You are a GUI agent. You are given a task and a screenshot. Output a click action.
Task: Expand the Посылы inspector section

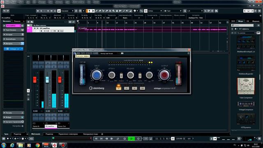[x=14, y=113]
